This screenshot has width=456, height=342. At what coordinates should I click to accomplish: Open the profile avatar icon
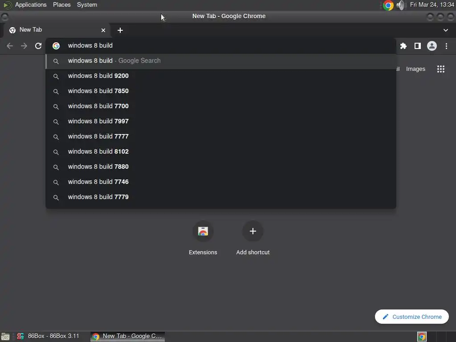(x=432, y=46)
